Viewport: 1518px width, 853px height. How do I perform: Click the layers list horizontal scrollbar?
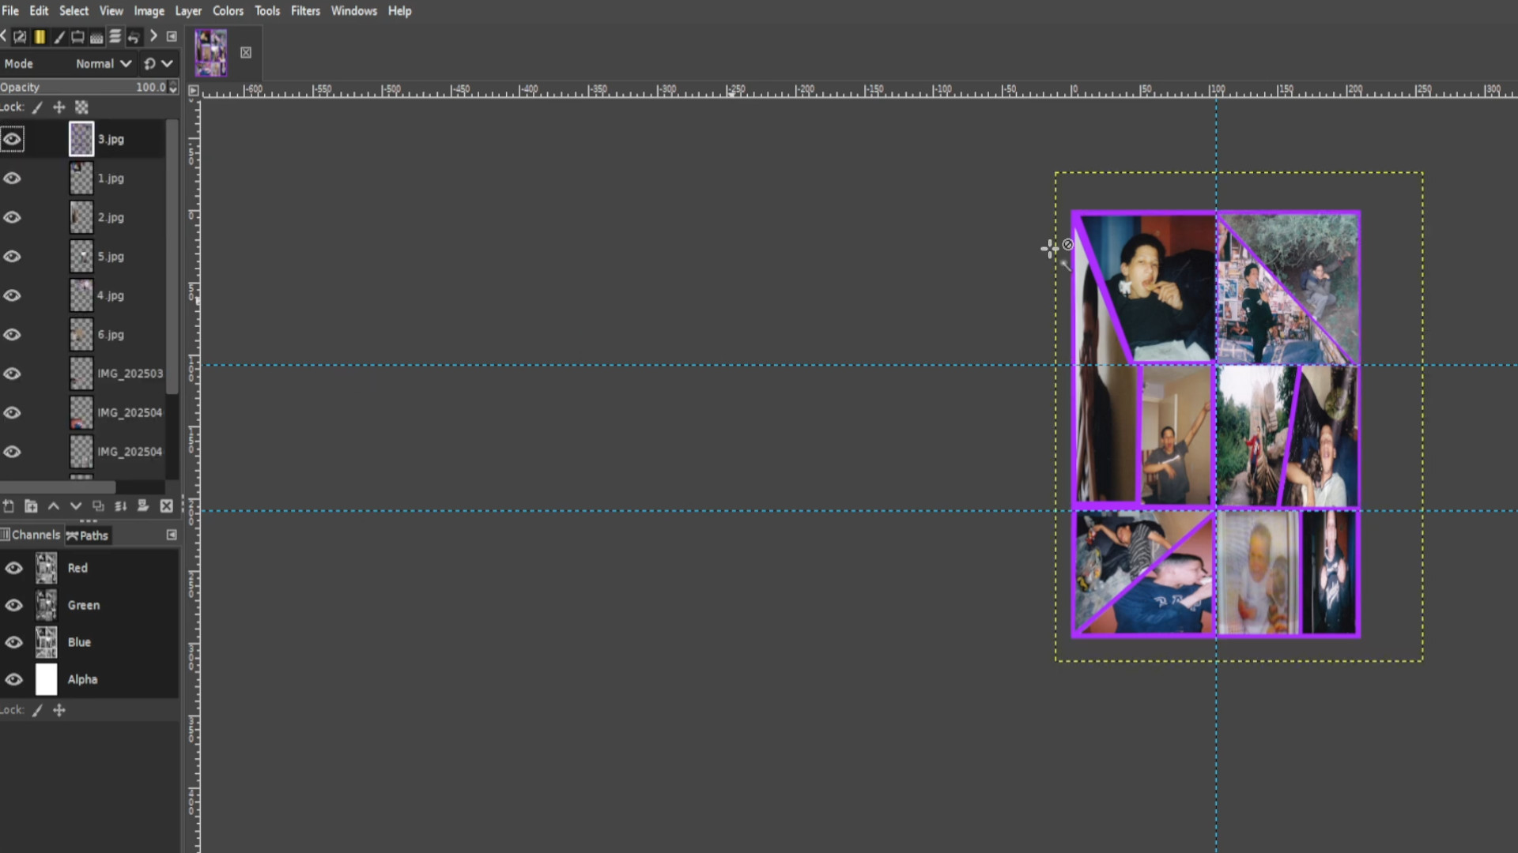click(x=58, y=487)
